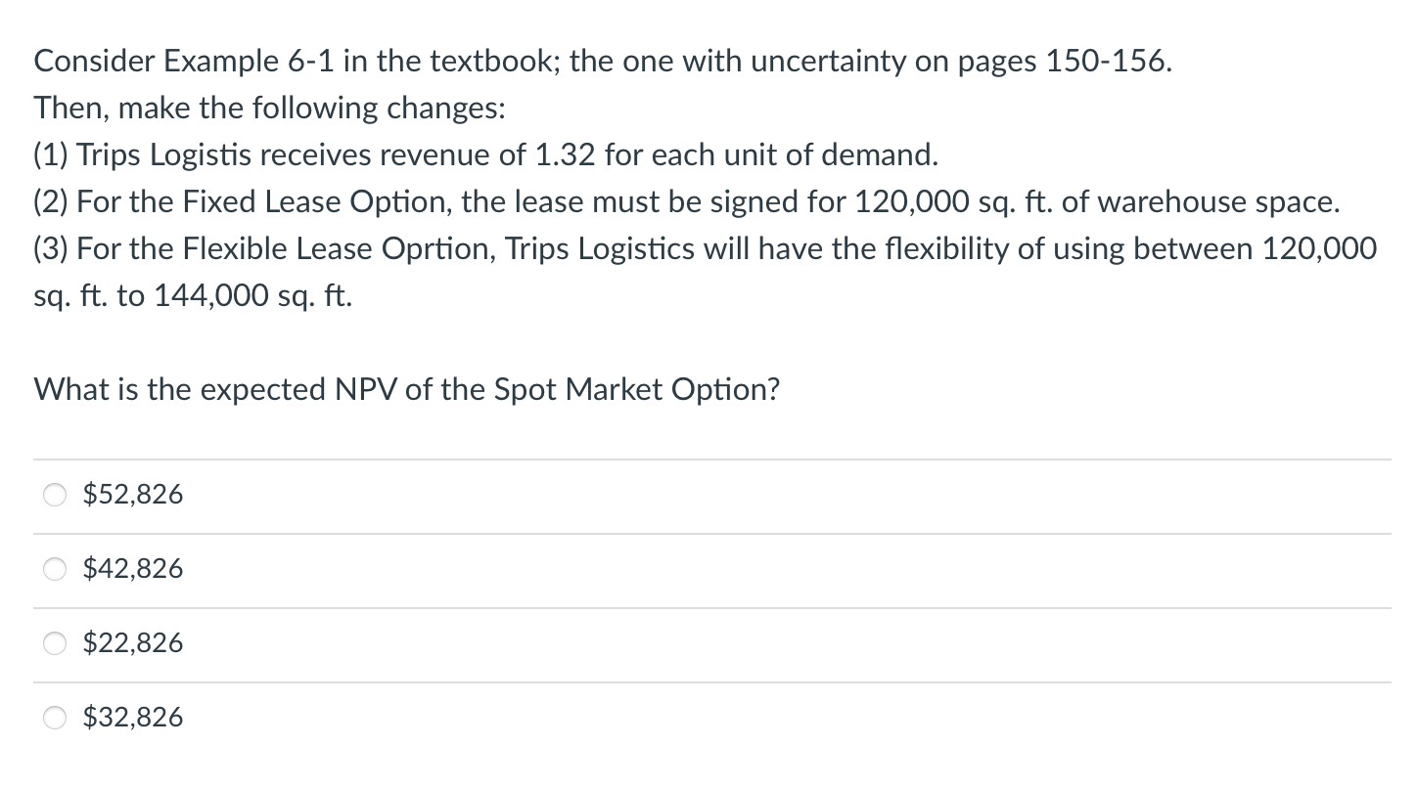Select the $32,826 answer option
The height and width of the screenshot is (790, 1417).
(x=132, y=718)
